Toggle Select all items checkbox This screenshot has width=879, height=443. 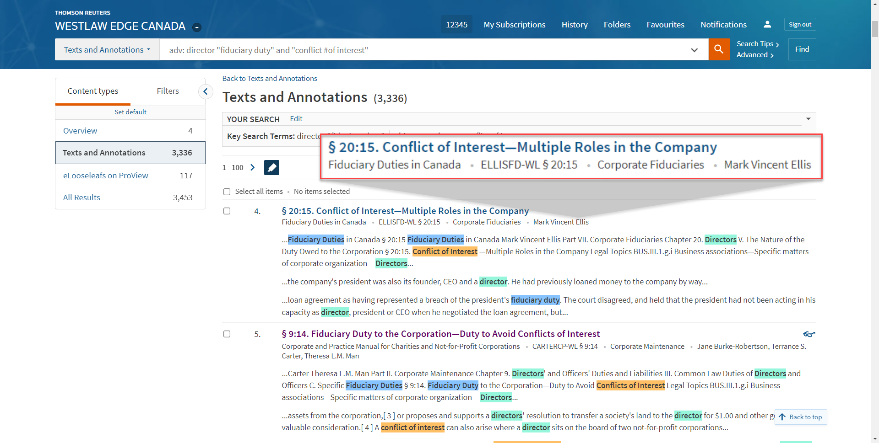point(227,192)
